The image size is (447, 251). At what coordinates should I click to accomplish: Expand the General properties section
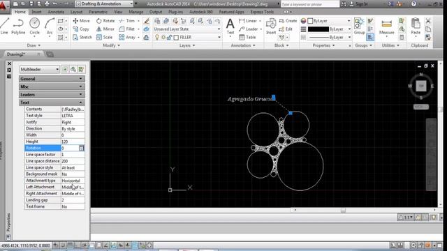(52, 79)
